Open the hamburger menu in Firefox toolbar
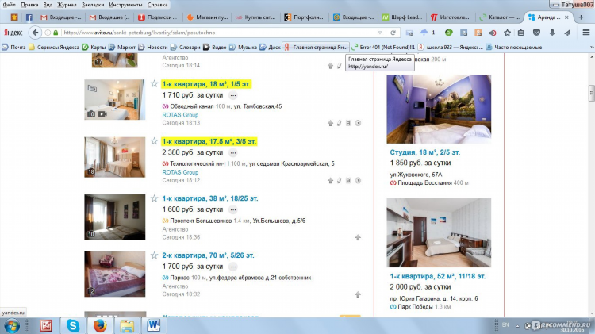 pyautogui.click(x=586, y=33)
